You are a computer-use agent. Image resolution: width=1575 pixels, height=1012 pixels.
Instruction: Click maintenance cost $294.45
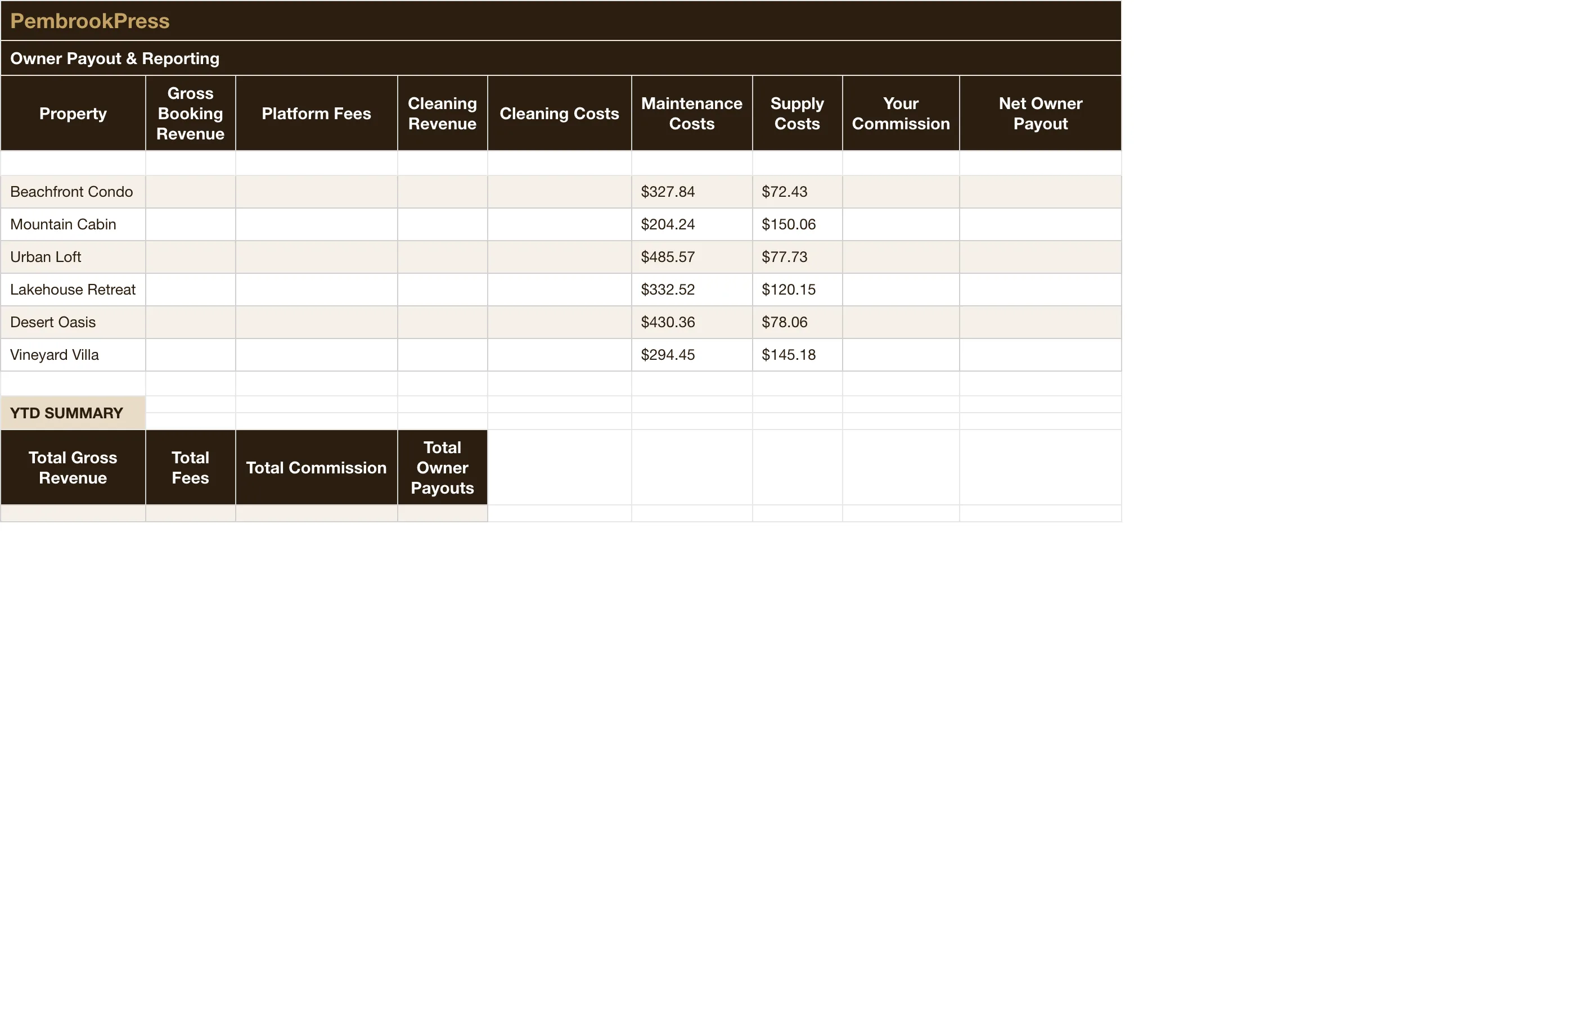coord(691,355)
